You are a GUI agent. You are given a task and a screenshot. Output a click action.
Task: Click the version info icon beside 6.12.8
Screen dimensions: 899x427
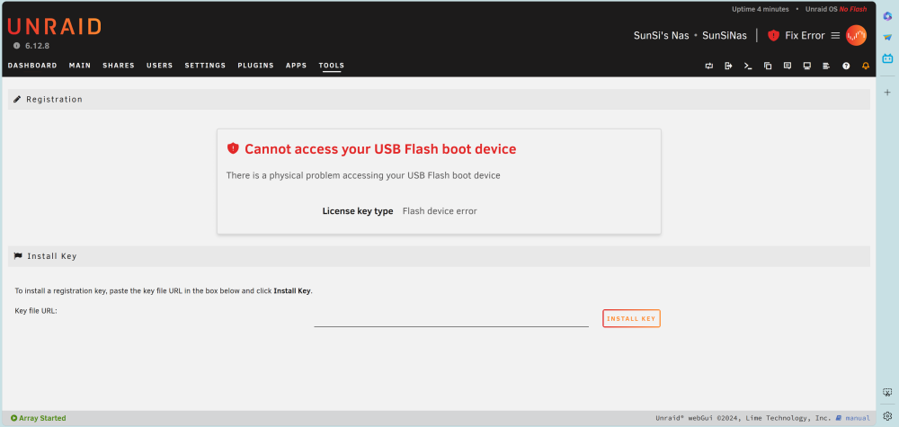pyautogui.click(x=16, y=45)
